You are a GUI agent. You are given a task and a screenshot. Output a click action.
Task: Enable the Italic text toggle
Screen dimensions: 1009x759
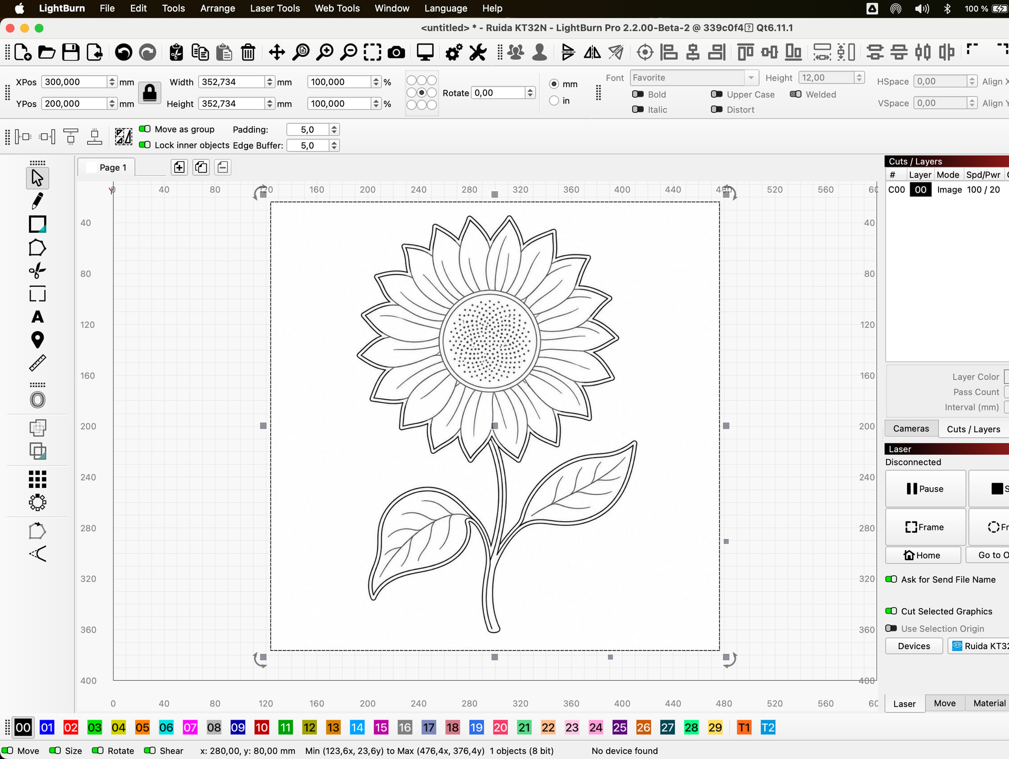coord(638,109)
